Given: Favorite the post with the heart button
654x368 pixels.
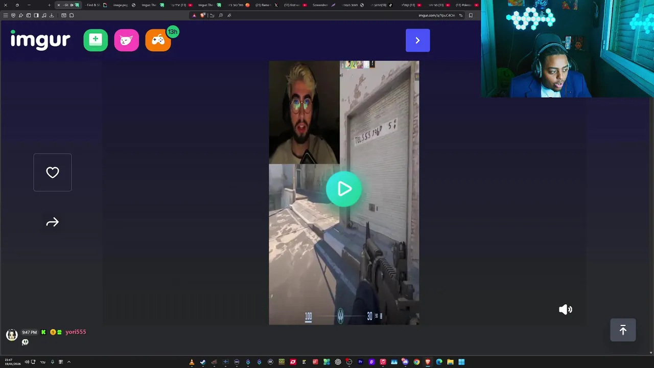Looking at the screenshot, I should pos(53,172).
